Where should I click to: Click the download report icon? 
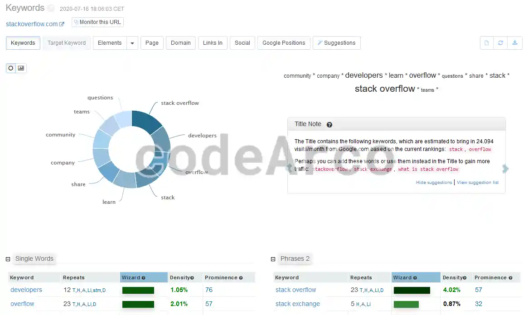pyautogui.click(x=515, y=43)
